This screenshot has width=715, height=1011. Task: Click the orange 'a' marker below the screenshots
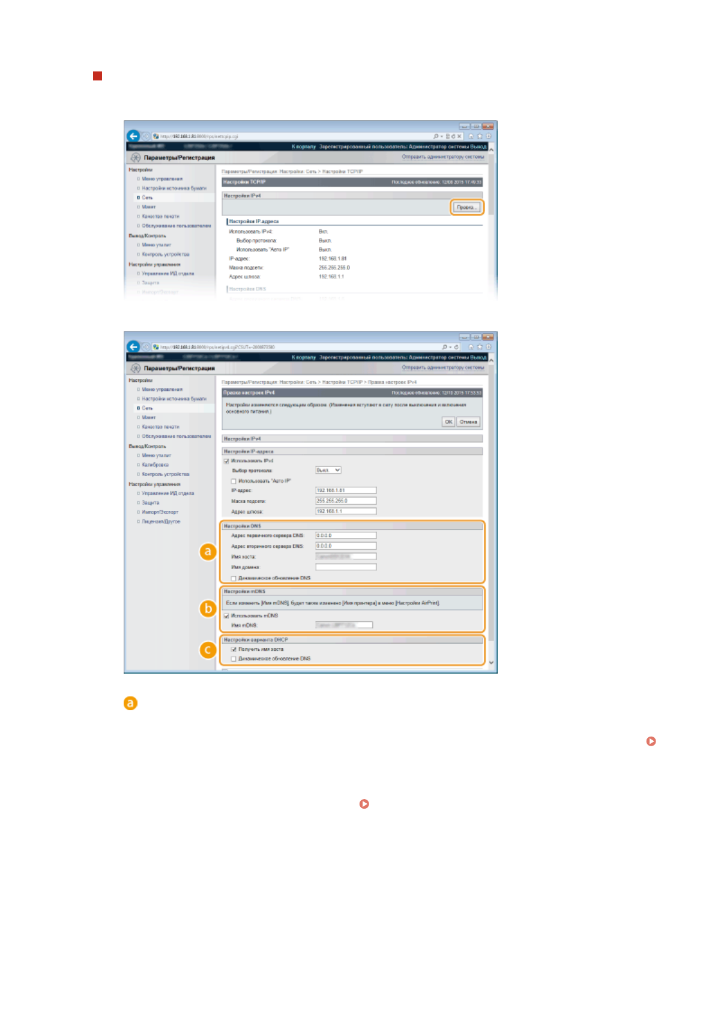130,703
